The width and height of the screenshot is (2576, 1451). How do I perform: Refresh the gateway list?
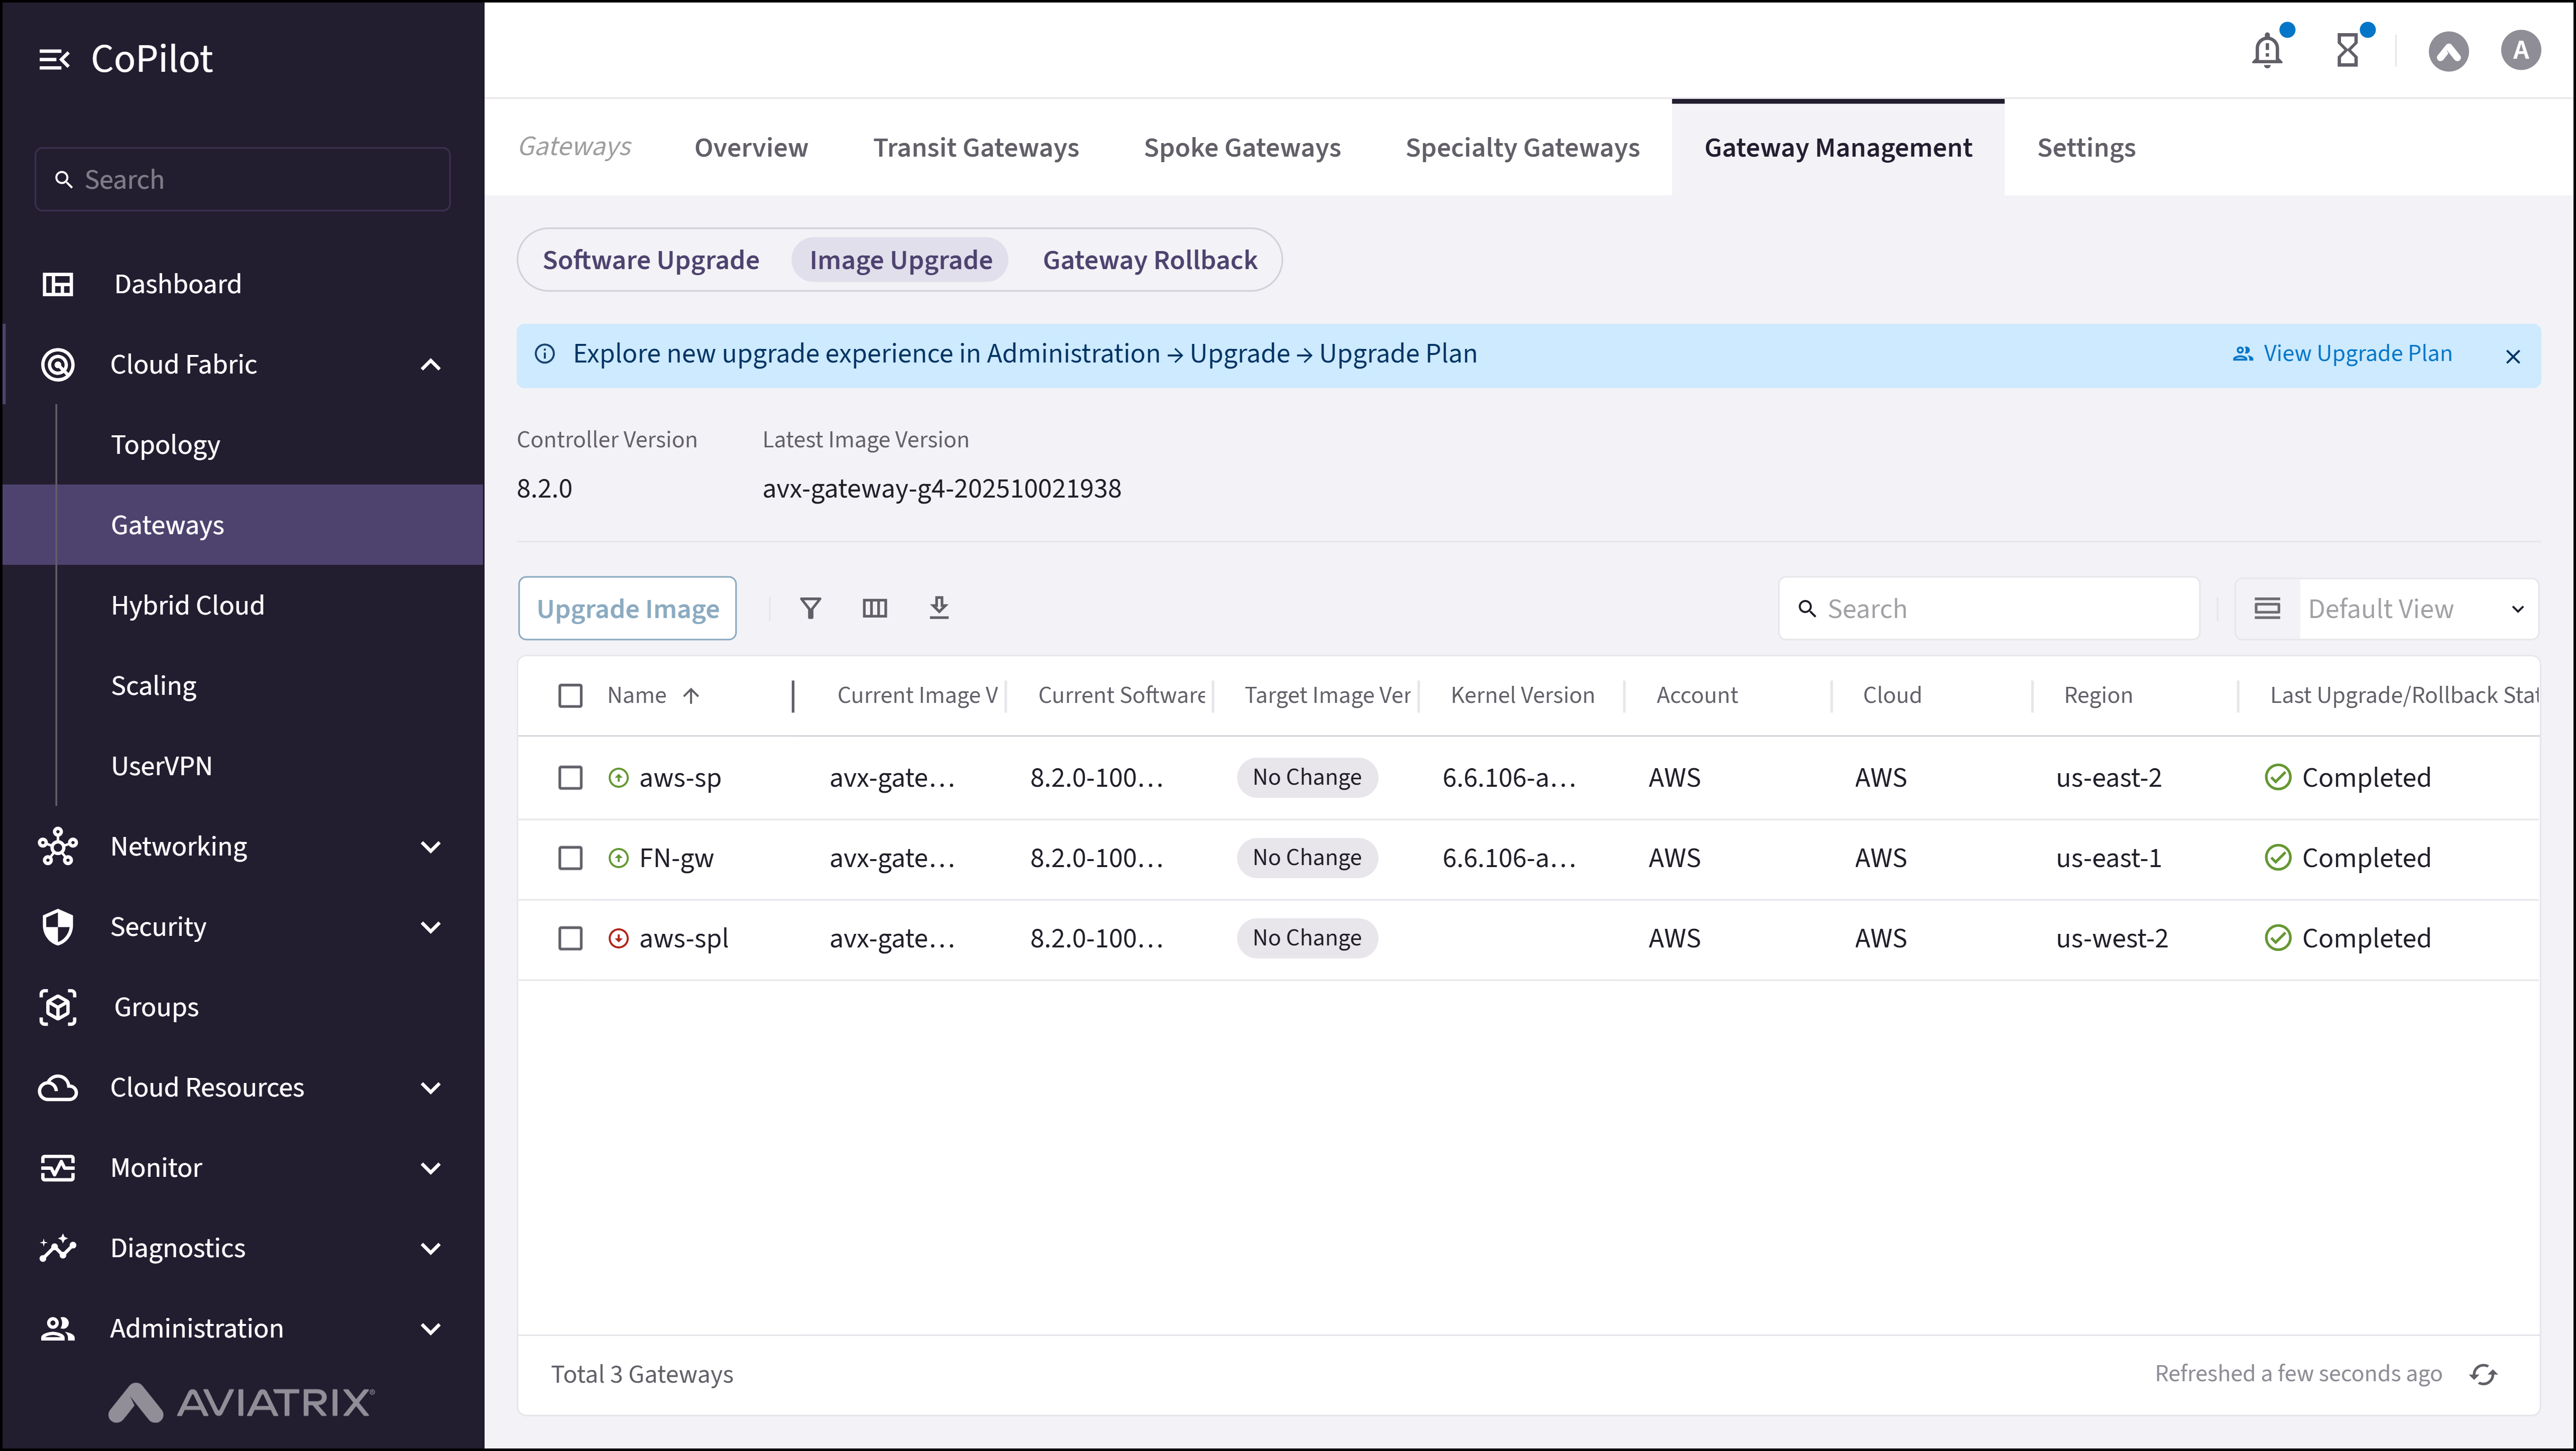(2484, 1373)
